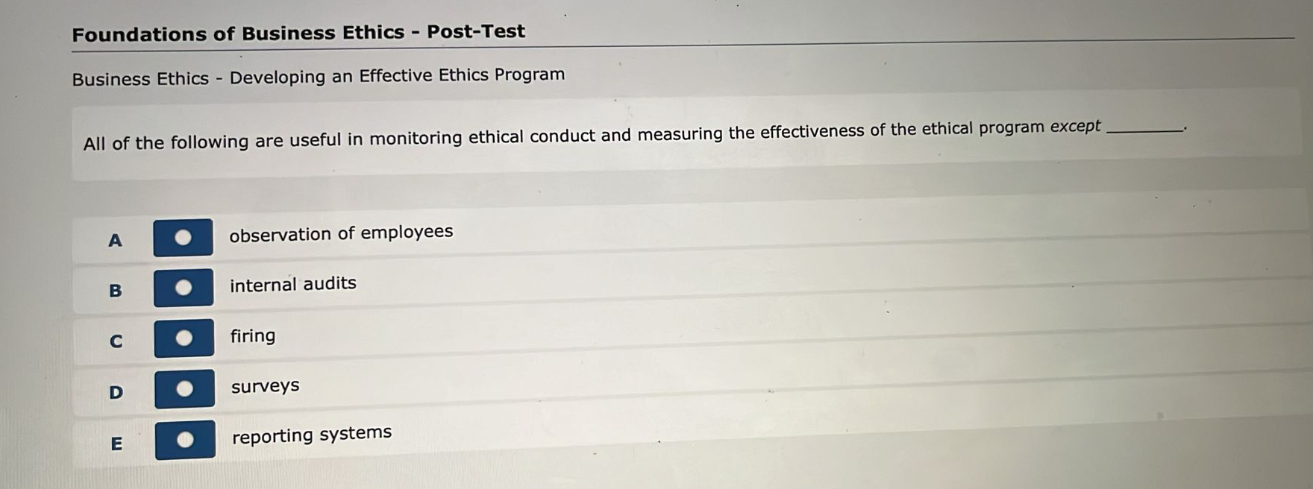Click the surveys answer label
This screenshot has height=489, width=1313.
click(x=265, y=386)
